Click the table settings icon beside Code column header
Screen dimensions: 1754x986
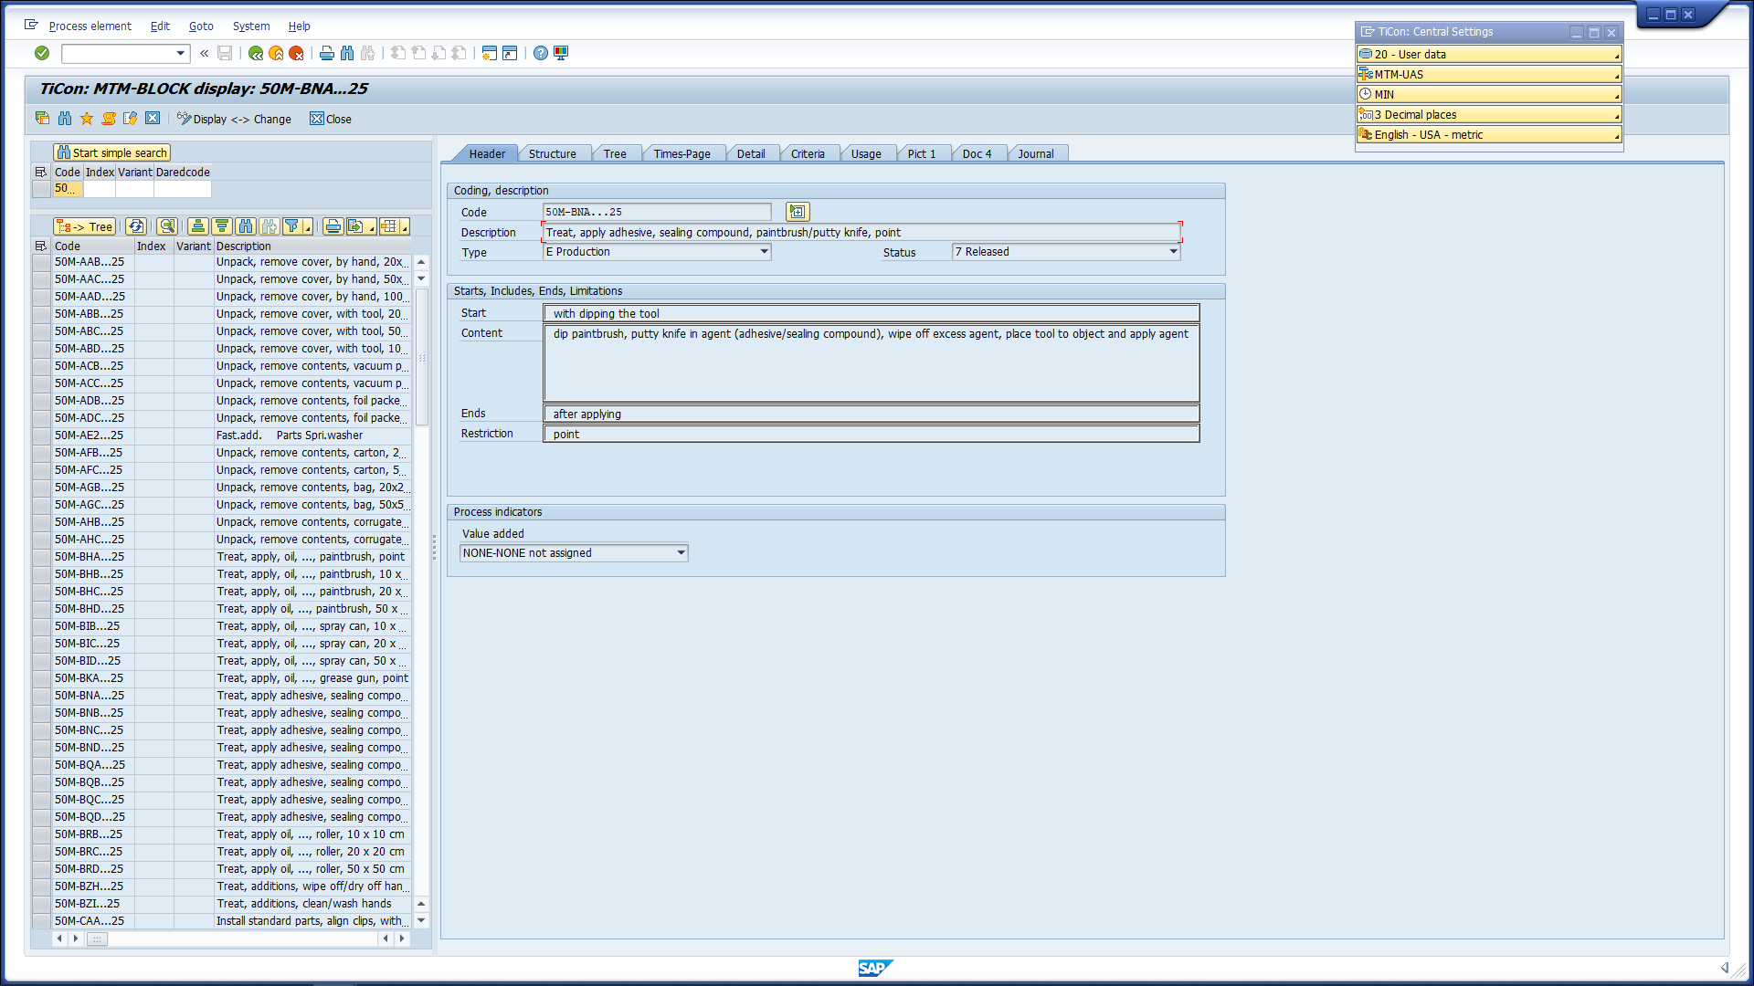[x=40, y=246]
